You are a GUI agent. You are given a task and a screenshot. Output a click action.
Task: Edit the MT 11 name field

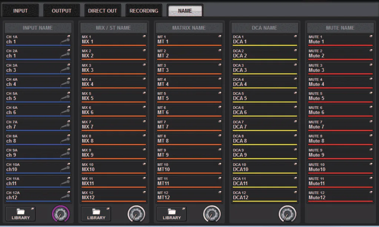click(189, 182)
